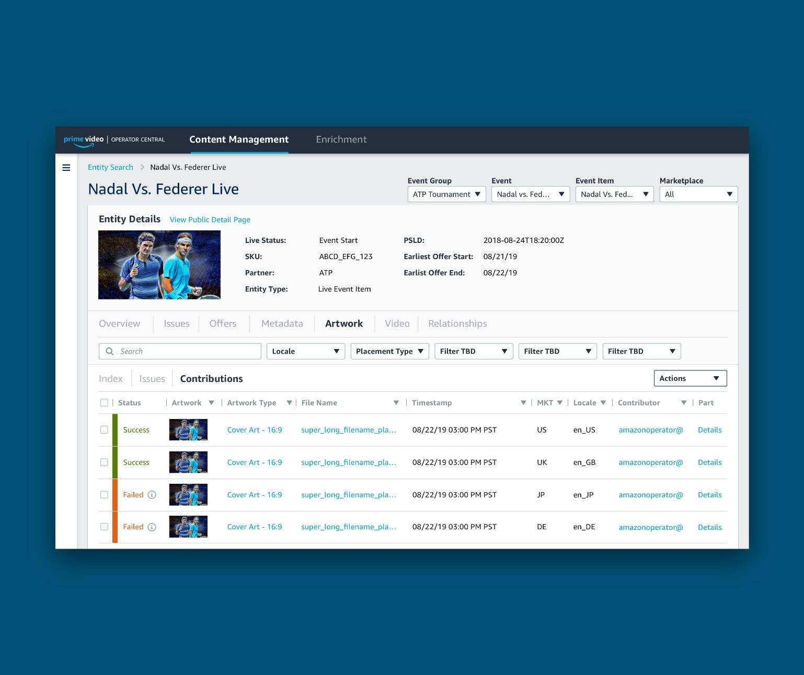Screen dimensions: 804x675
Task: Click the info icon on the DE Failed row
Action: (x=152, y=527)
